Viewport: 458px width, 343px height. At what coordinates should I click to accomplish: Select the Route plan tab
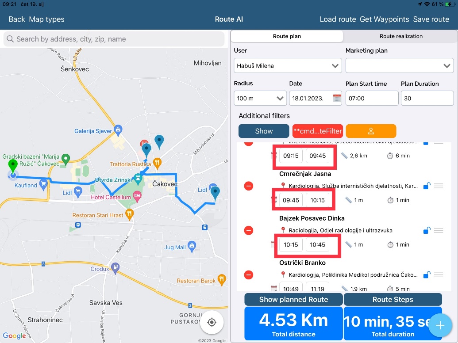click(x=287, y=36)
